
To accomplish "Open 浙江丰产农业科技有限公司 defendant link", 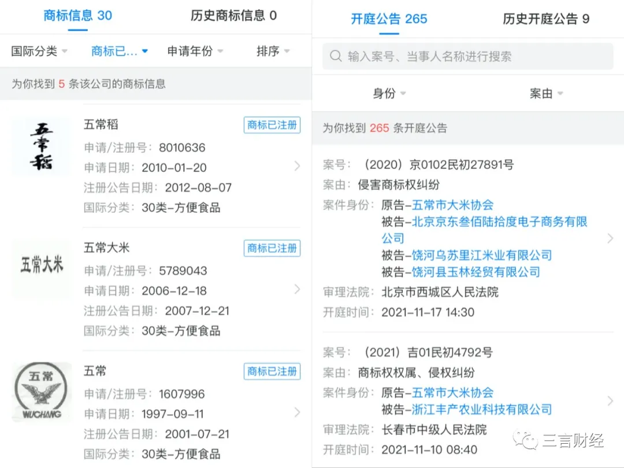I will tap(481, 410).
